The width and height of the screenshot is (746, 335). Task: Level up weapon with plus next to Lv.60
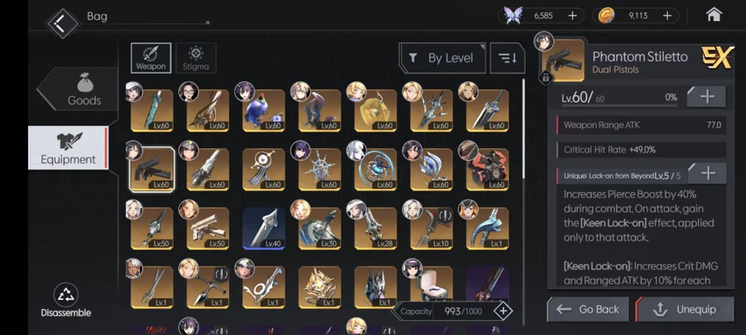click(x=707, y=97)
